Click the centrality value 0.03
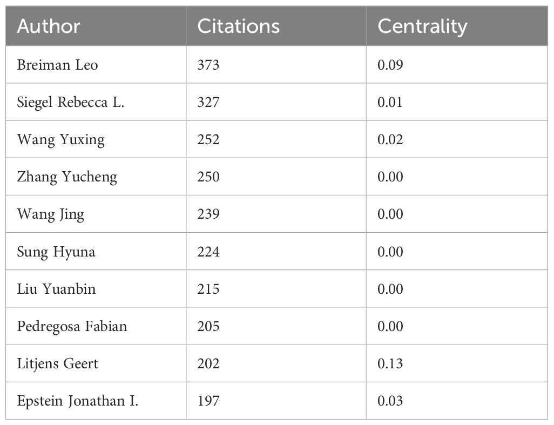 click(390, 401)
